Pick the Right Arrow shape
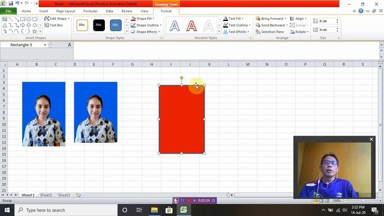384x216 pixels. pyautogui.click(x=23, y=25)
